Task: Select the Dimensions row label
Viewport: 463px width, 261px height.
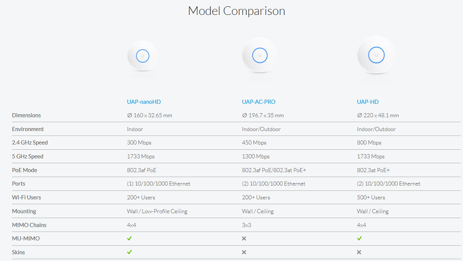Action: click(x=26, y=115)
